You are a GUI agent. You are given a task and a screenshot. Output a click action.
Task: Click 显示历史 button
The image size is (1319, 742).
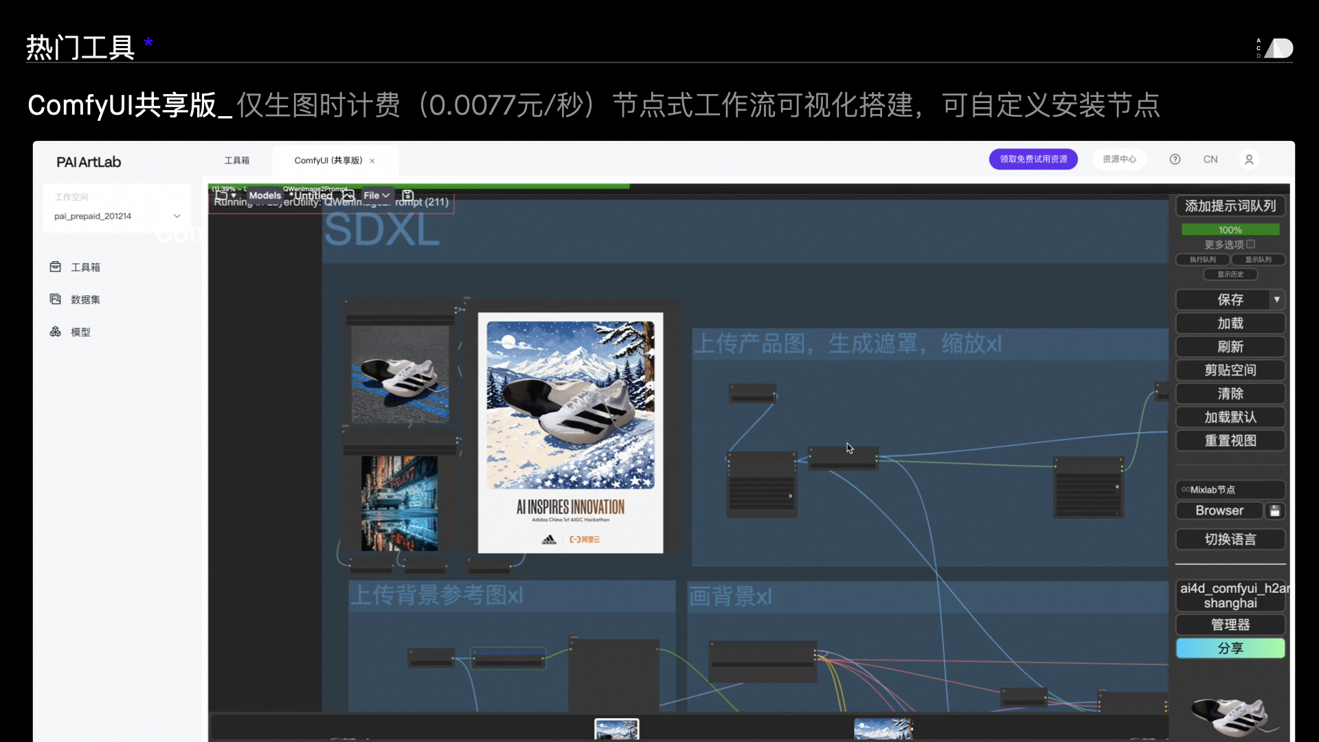1230,274
